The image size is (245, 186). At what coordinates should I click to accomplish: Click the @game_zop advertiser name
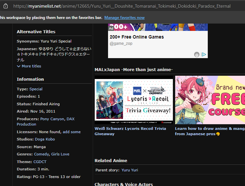point(121,44)
